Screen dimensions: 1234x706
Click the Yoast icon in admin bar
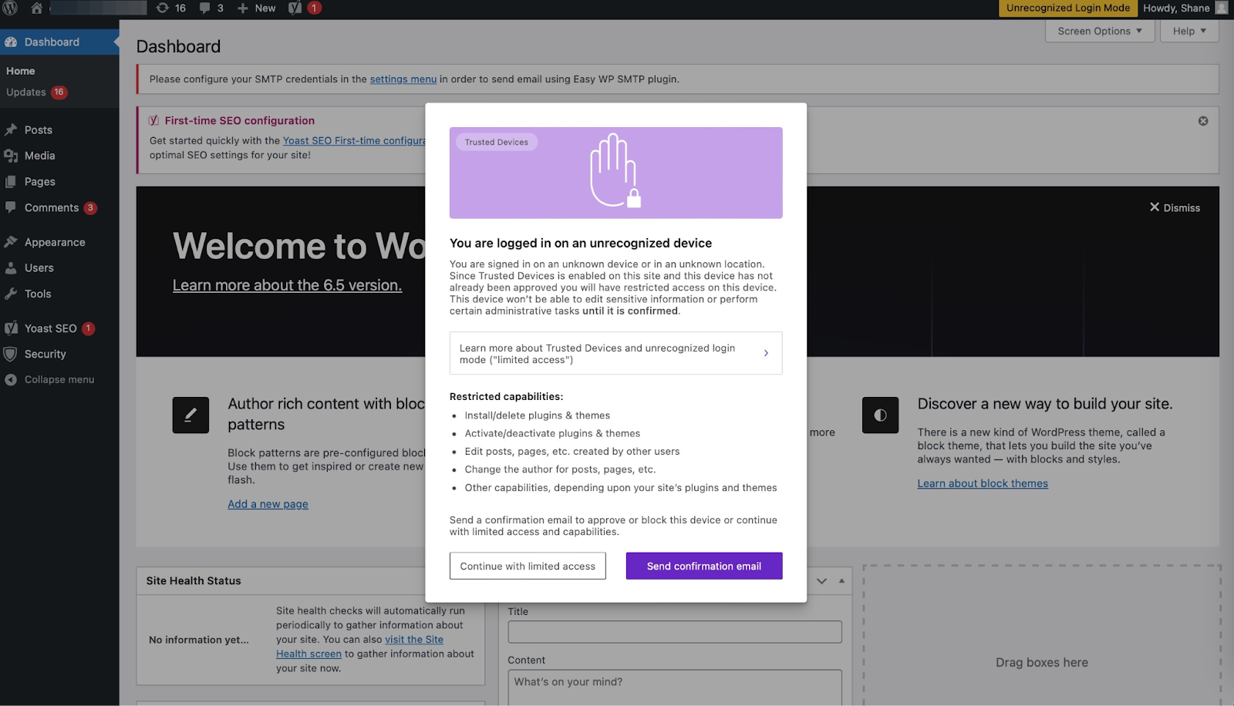click(x=295, y=8)
